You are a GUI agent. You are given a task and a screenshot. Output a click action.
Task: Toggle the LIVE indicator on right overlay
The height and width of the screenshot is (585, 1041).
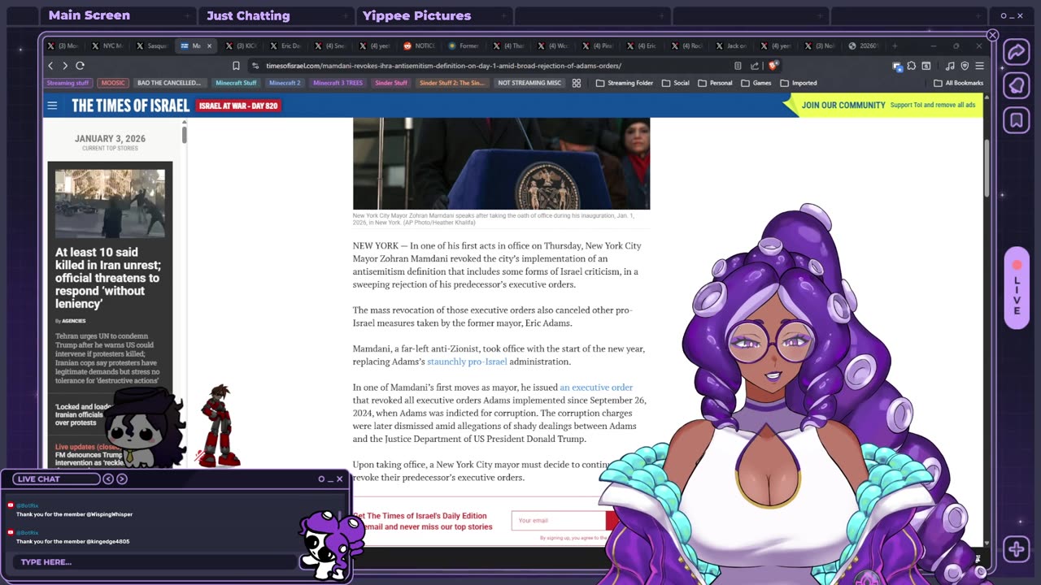(1017, 288)
